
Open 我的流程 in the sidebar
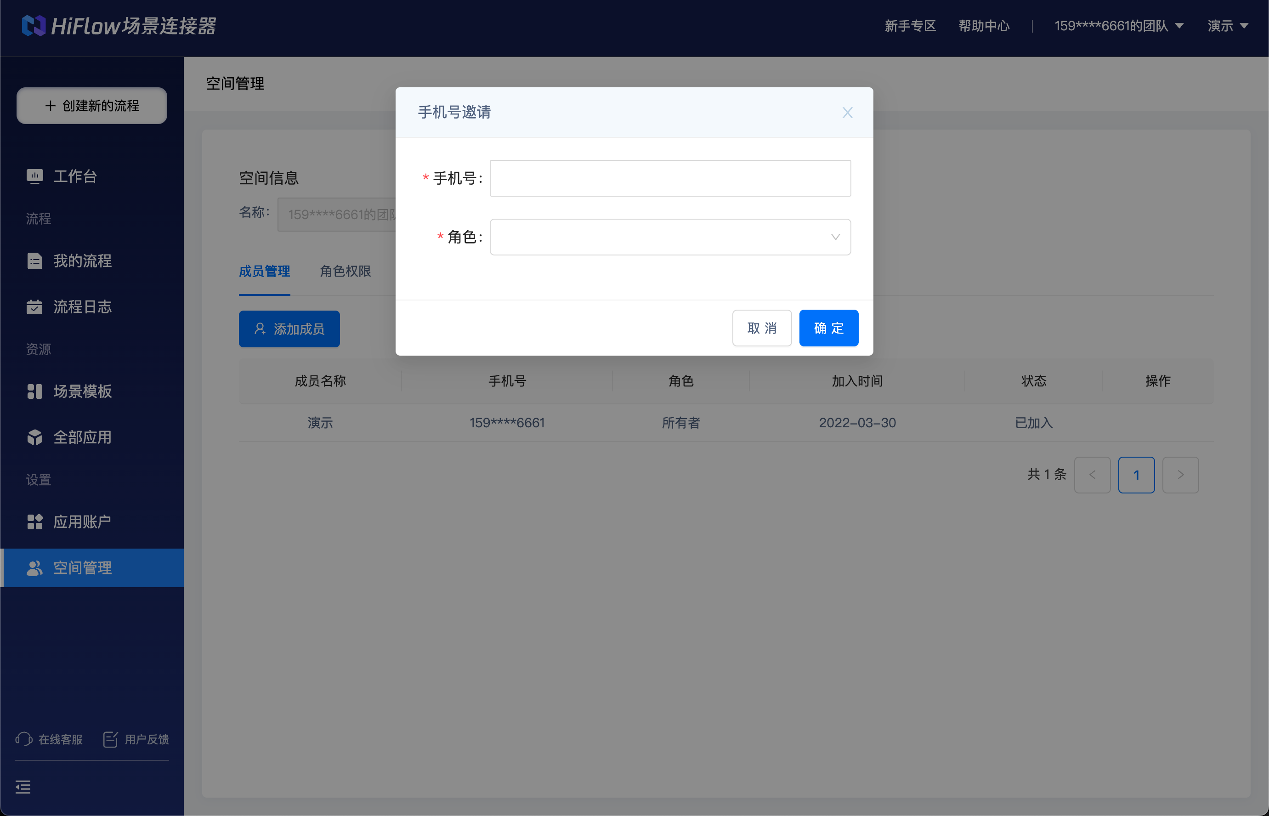(x=82, y=261)
